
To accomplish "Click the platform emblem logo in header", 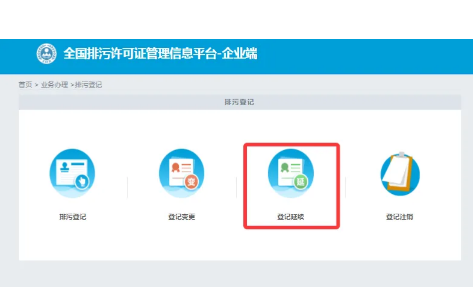I will point(46,54).
